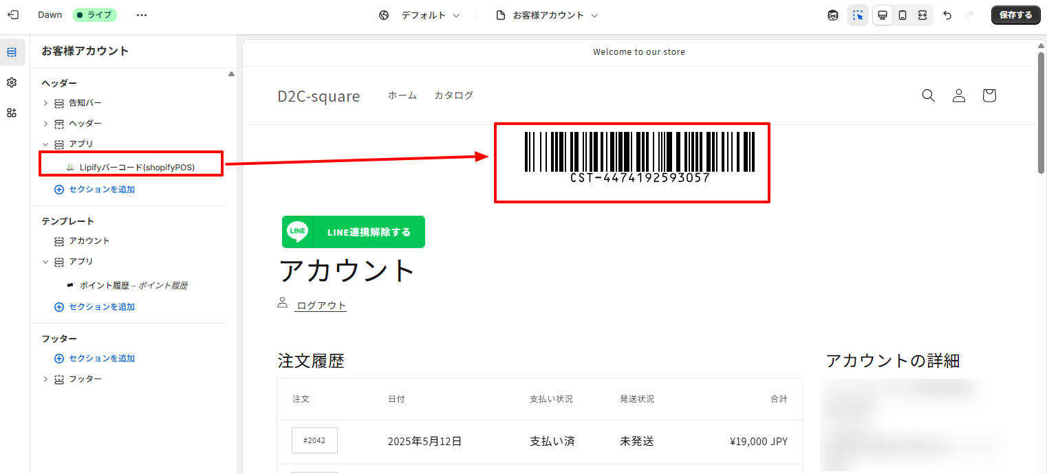
Task: Add section under フッター group
Action: 94,359
